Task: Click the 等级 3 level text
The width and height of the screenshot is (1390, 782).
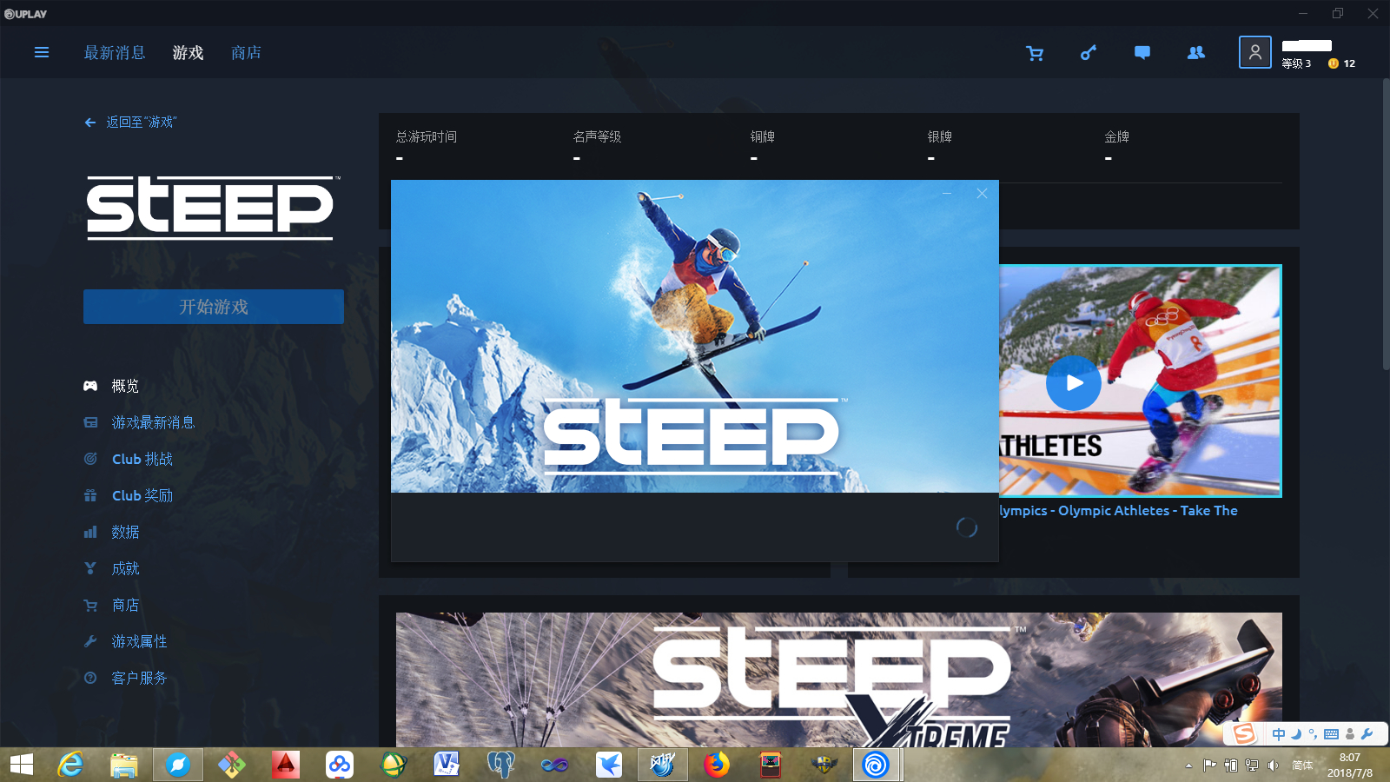Action: coord(1296,63)
